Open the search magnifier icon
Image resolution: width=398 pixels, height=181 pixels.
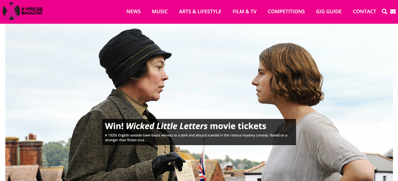coord(385,12)
